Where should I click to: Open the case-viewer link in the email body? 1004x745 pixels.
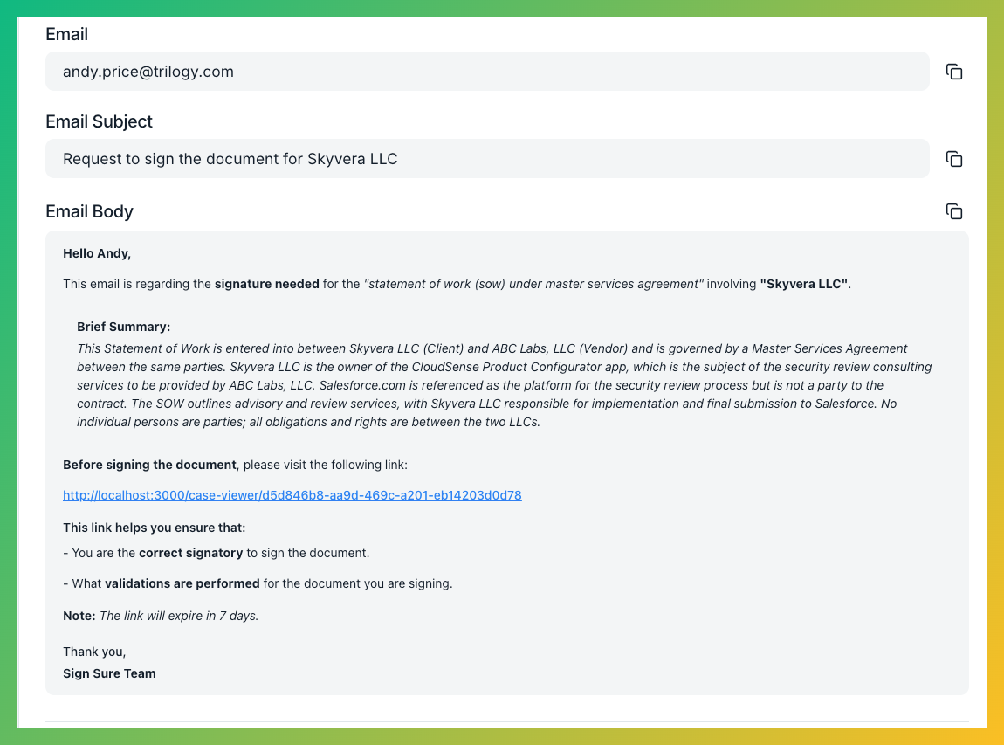tap(292, 495)
